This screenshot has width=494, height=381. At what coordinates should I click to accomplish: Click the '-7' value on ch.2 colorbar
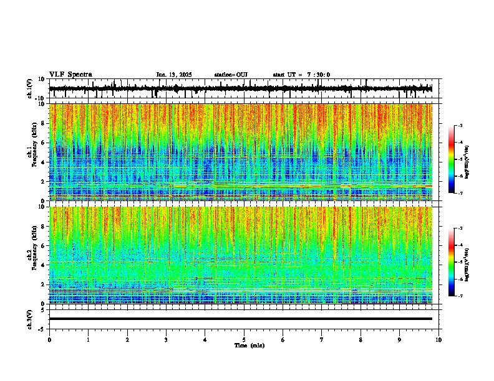click(460, 296)
